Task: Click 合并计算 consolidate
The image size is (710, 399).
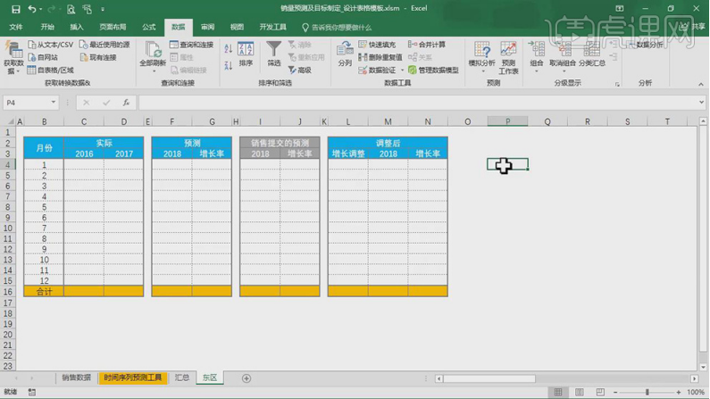Action: click(x=427, y=45)
